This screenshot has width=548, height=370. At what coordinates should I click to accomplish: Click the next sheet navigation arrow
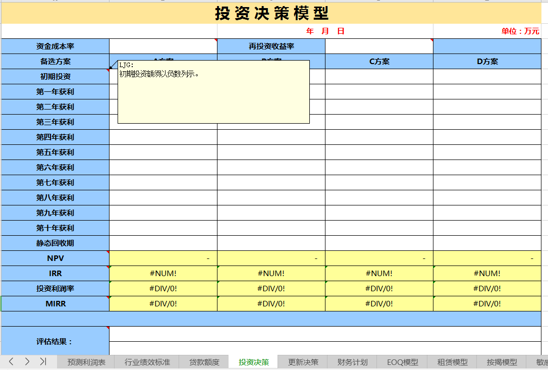pos(27,361)
